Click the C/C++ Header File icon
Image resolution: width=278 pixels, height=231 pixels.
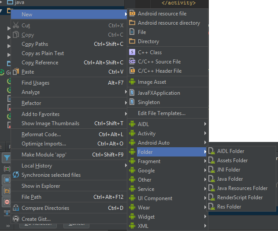pyautogui.click(x=132, y=71)
